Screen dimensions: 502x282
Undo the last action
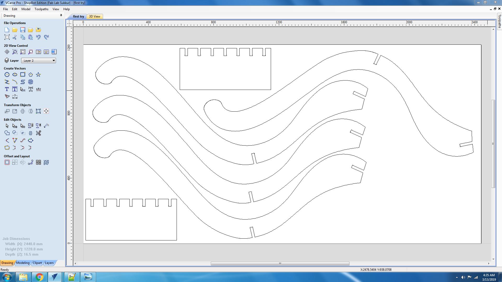38,37
